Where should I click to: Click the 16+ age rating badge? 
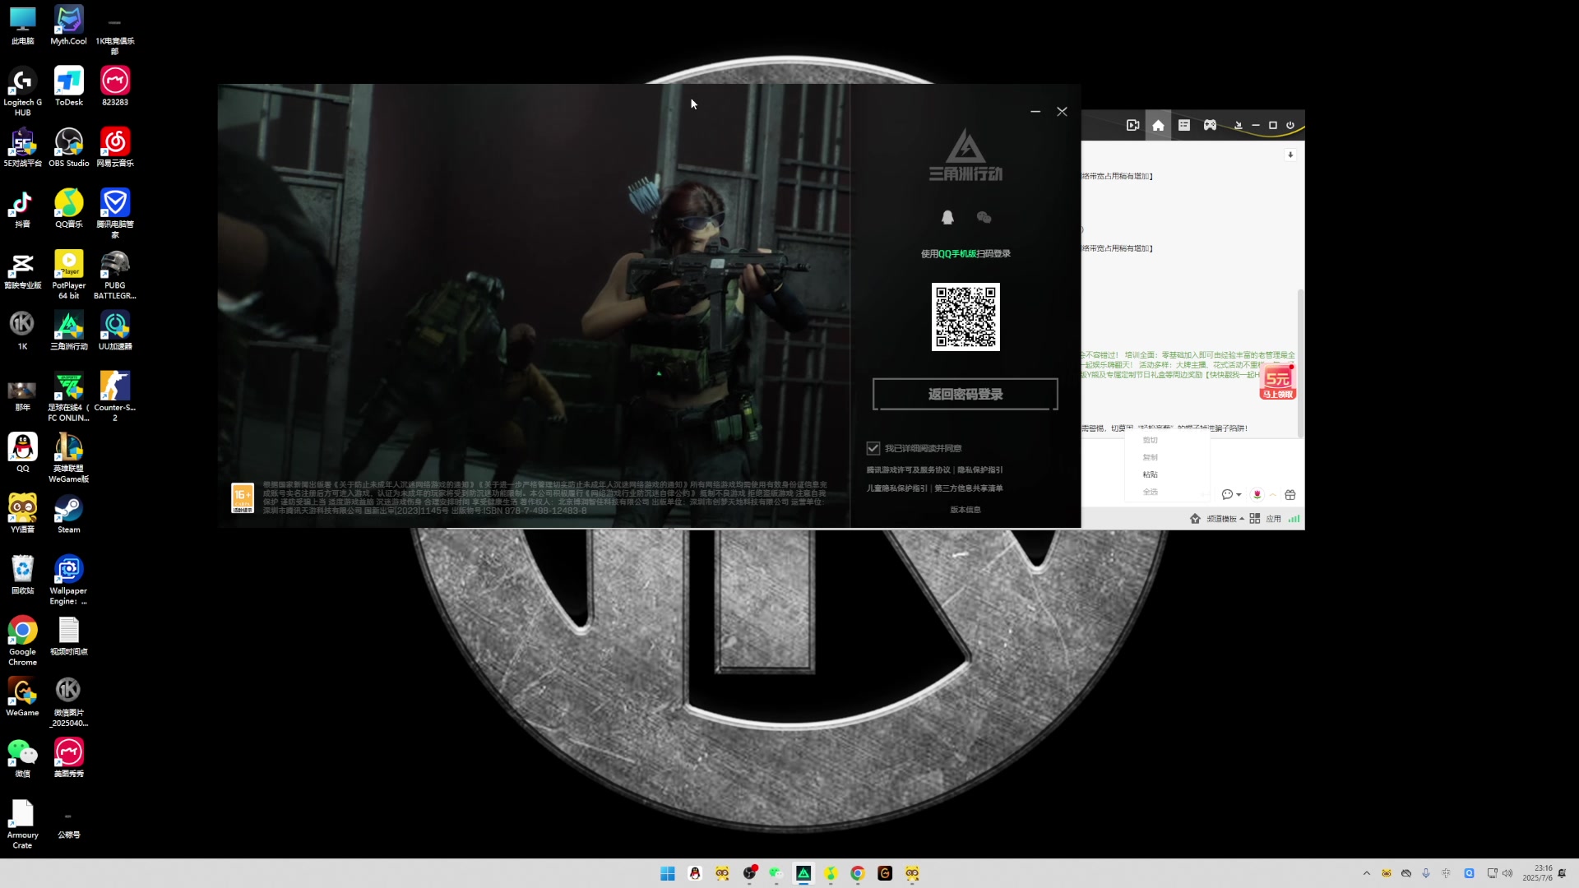243,498
